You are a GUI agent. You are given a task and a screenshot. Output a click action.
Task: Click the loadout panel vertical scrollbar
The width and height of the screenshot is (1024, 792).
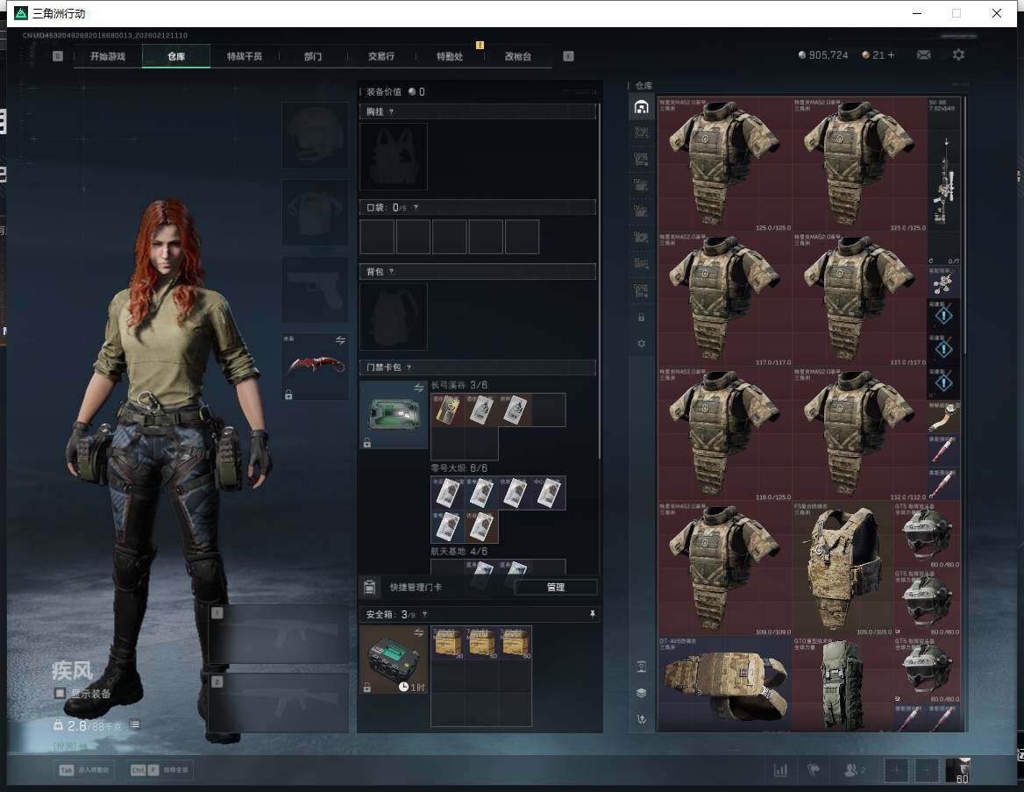[x=599, y=281]
